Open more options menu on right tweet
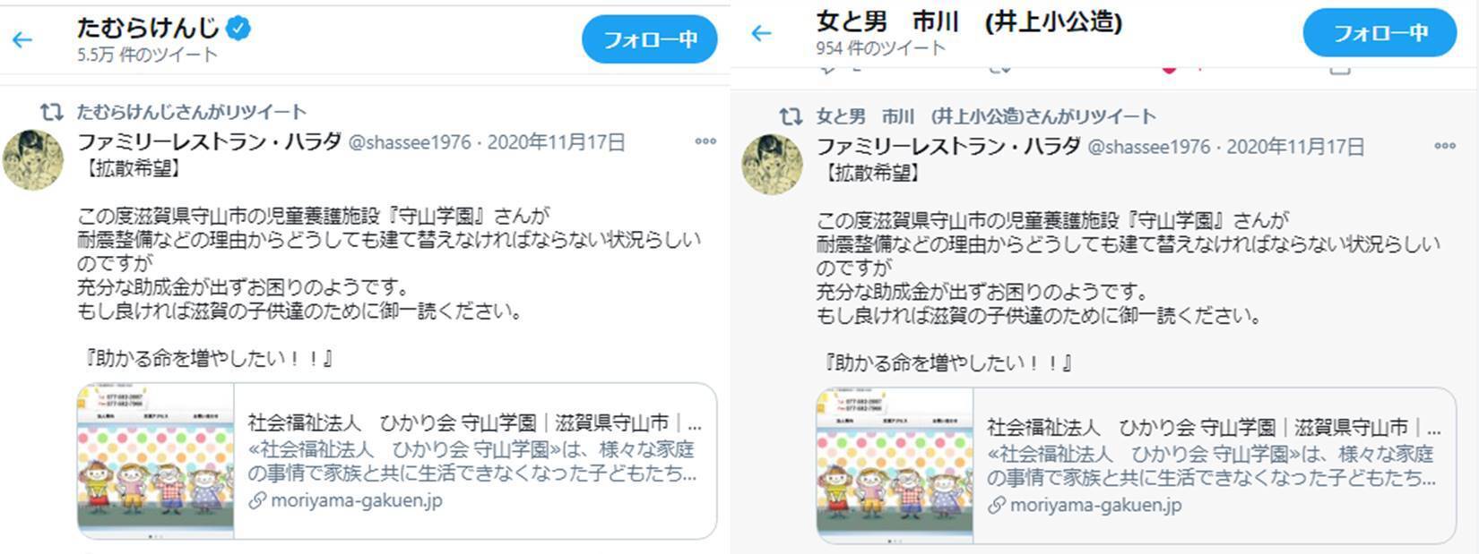 pos(1445,146)
